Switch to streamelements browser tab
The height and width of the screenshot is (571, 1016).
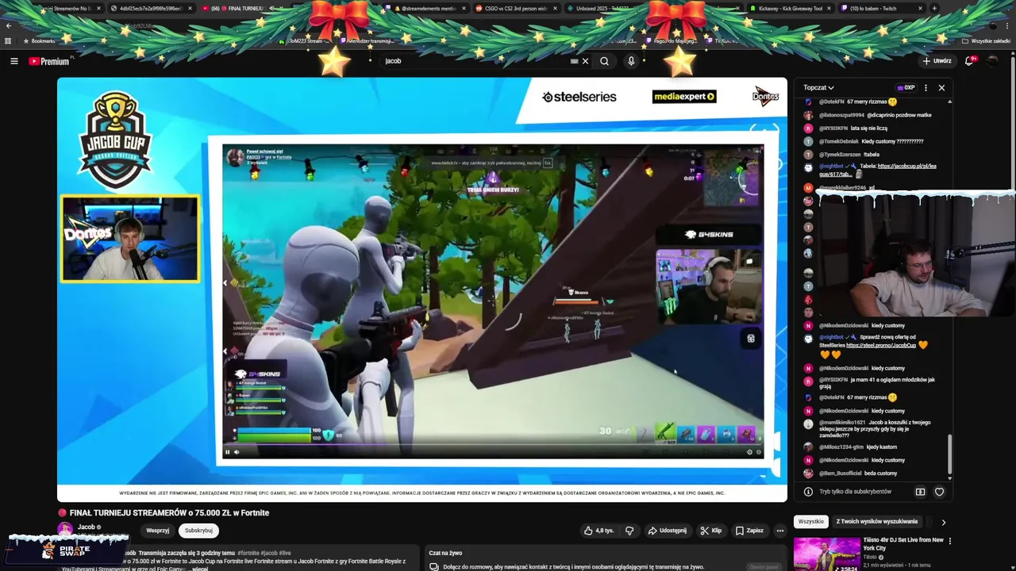[x=425, y=8]
